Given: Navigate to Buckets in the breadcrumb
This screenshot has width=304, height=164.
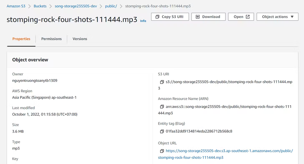Looking at the screenshot, I should [40, 6].
